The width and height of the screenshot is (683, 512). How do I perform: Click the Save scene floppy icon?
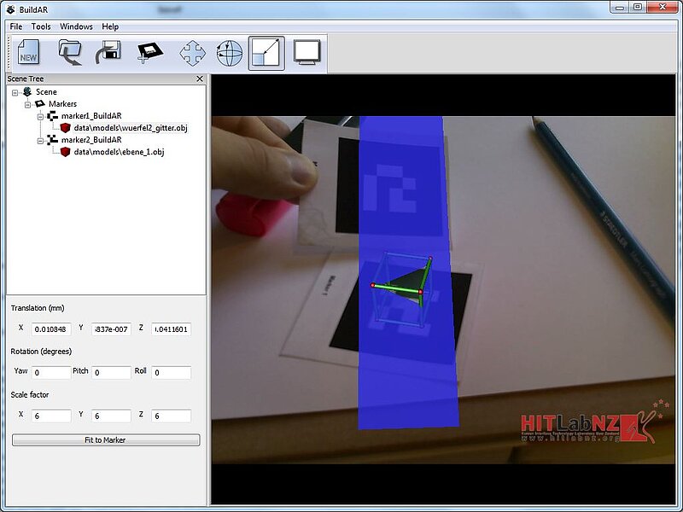109,54
